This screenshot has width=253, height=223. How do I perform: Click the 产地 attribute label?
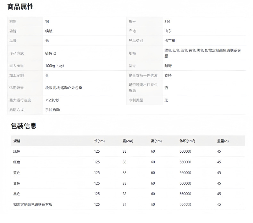pos(132,31)
